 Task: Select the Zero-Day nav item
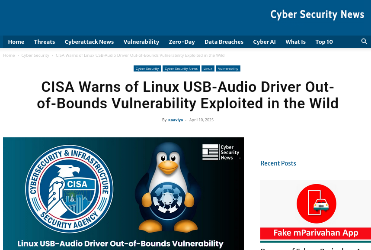coord(182,42)
